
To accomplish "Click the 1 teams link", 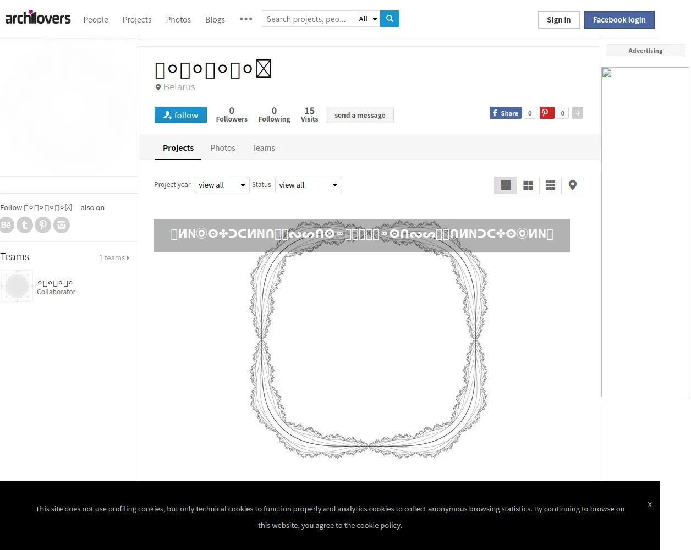I will [x=114, y=257].
